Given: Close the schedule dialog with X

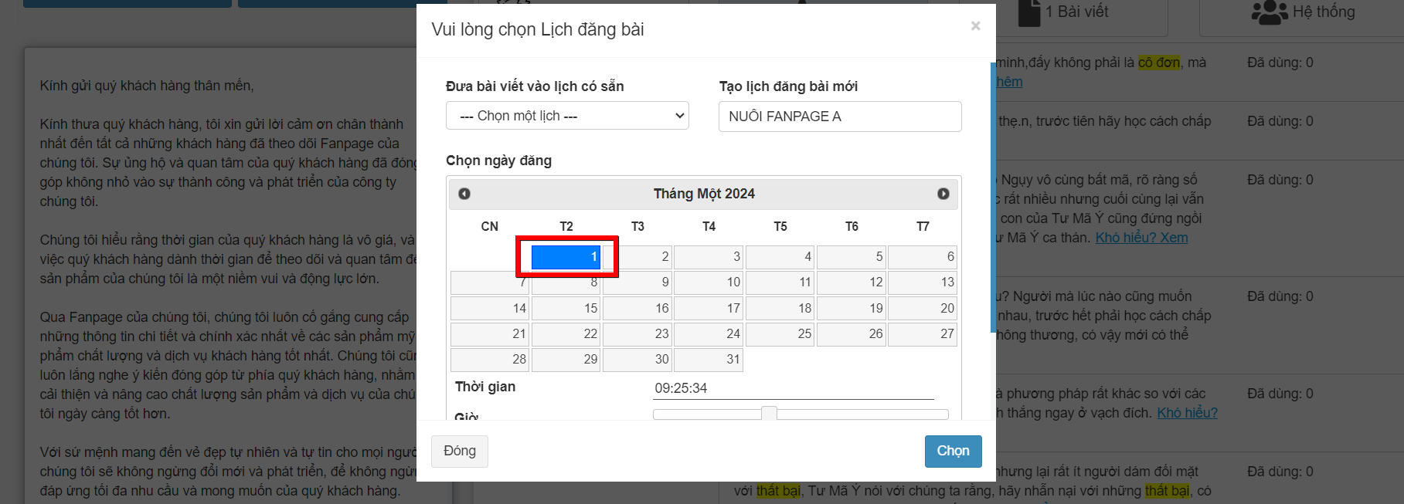Looking at the screenshot, I should pos(975,26).
